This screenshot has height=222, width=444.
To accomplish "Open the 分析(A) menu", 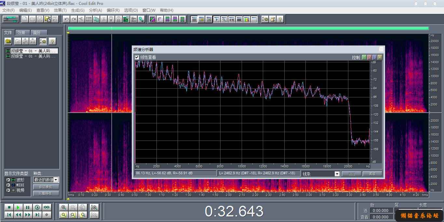I will (x=96, y=10).
